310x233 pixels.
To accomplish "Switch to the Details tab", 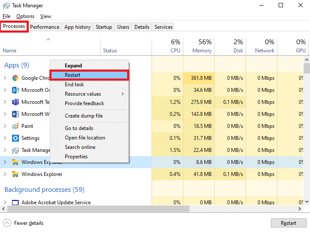I will tap(142, 27).
